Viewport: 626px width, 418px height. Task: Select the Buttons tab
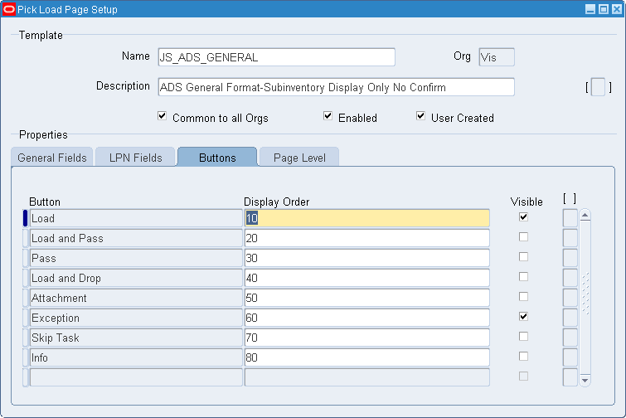tap(217, 157)
